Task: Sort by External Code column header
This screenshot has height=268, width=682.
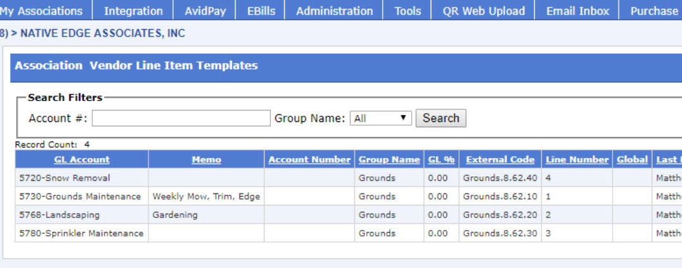Action: pyautogui.click(x=500, y=160)
